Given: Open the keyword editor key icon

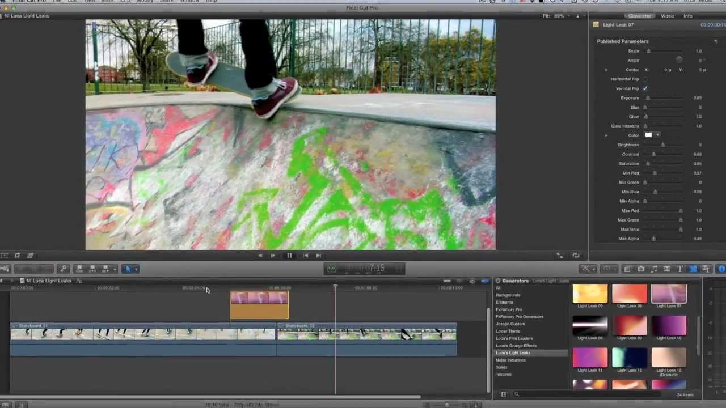Looking at the screenshot, I should pos(64,269).
